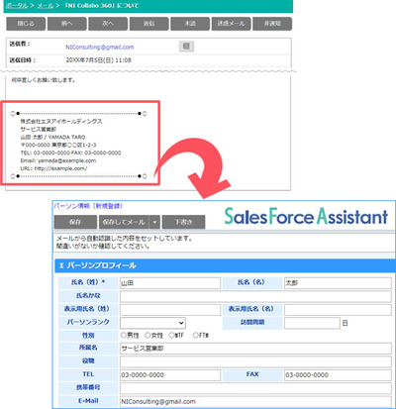Click signature line TEL: 03-0000-0000 FAX

(70, 153)
